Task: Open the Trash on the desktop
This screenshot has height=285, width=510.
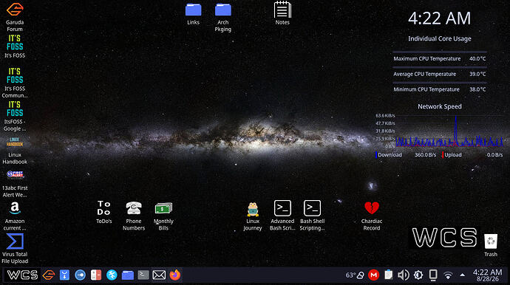Action: tap(491, 241)
